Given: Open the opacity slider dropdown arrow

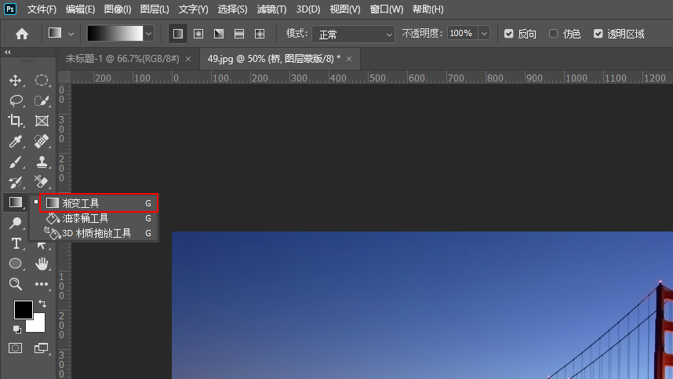Looking at the screenshot, I should [x=484, y=34].
